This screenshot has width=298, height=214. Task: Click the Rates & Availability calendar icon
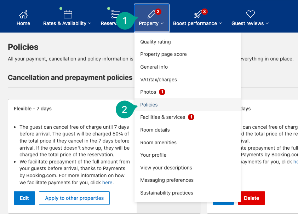[x=68, y=14]
